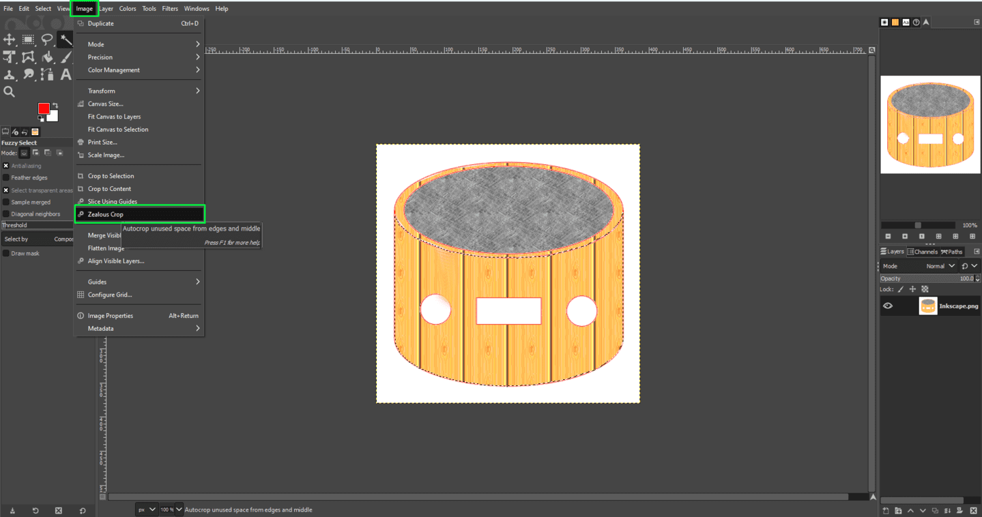
Task: Enable Feather edges option
Action: [x=6, y=177]
